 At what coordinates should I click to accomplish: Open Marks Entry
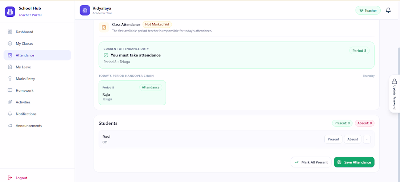(x=37, y=79)
